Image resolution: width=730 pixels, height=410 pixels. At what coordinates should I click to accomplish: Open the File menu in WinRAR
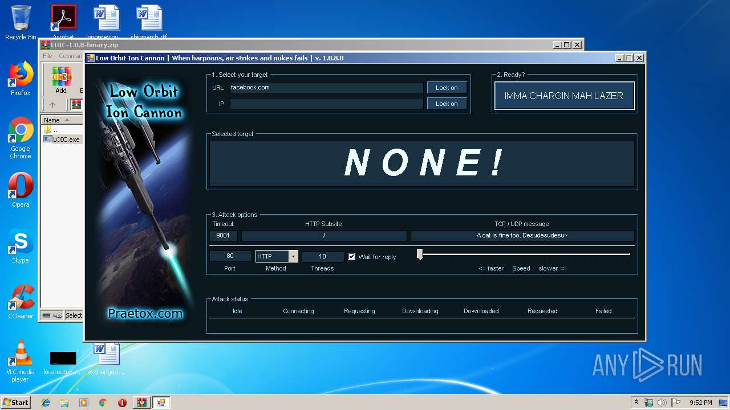[x=47, y=56]
